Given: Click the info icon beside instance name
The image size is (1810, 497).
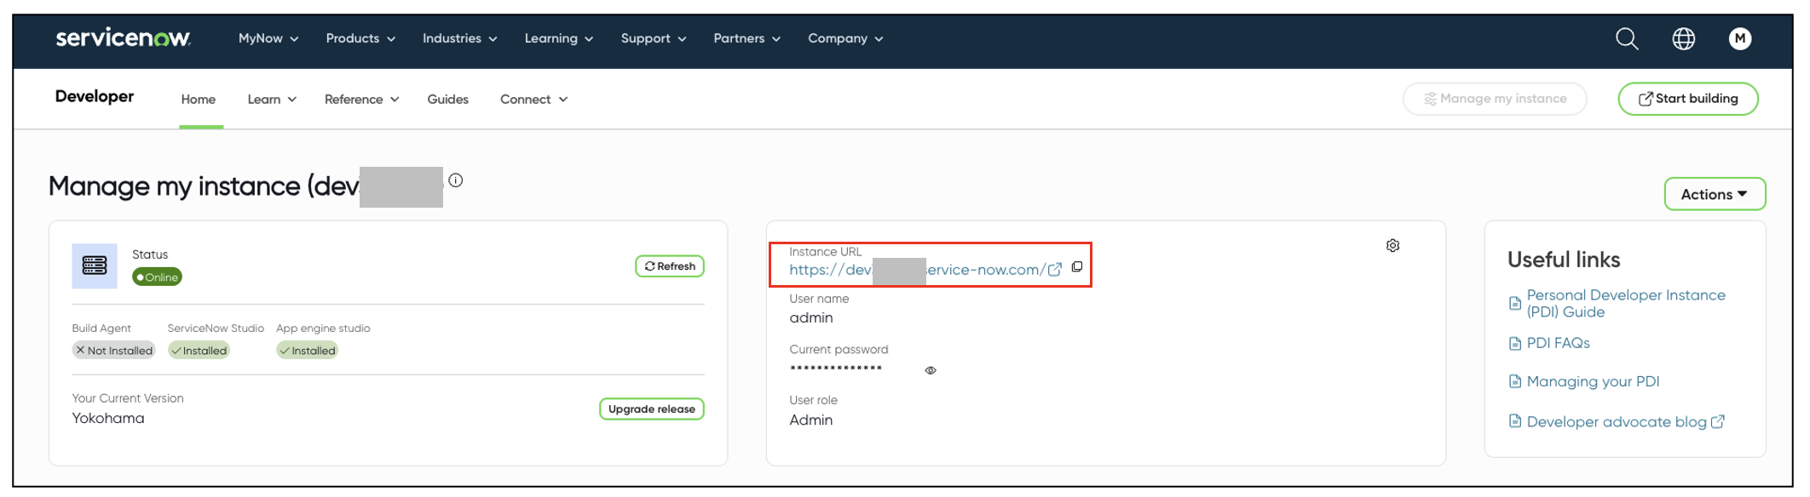Looking at the screenshot, I should (x=456, y=180).
